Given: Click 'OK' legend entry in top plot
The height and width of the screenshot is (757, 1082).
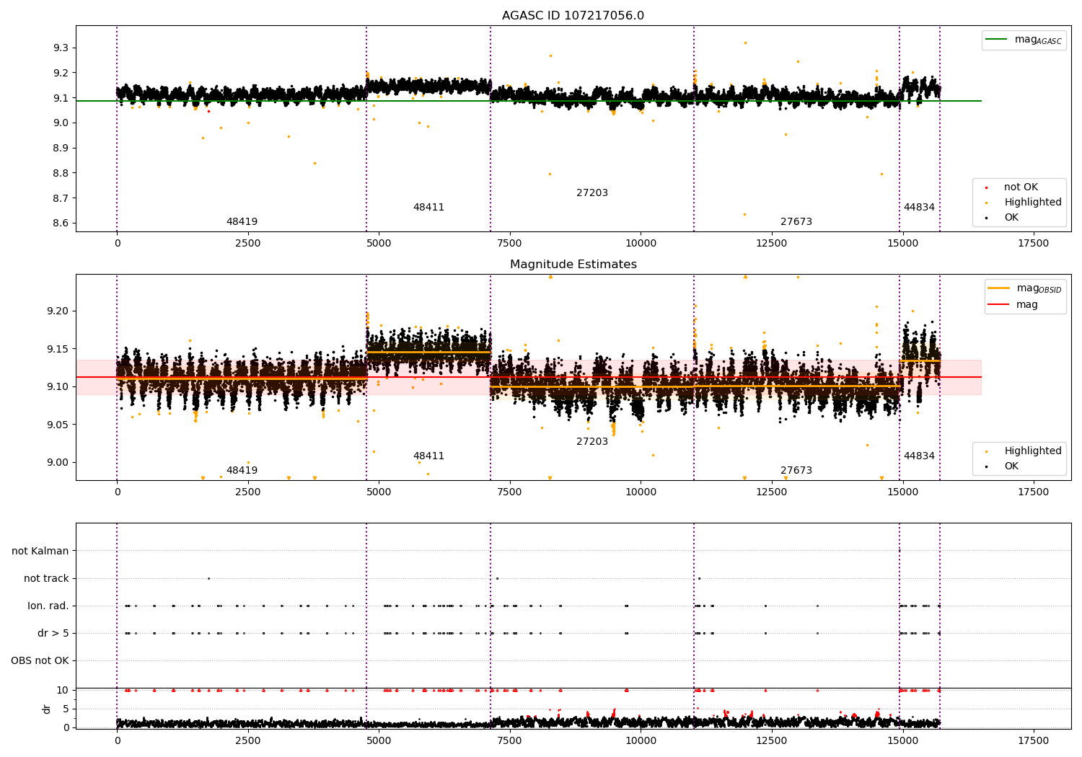Looking at the screenshot, I should (x=1011, y=218).
